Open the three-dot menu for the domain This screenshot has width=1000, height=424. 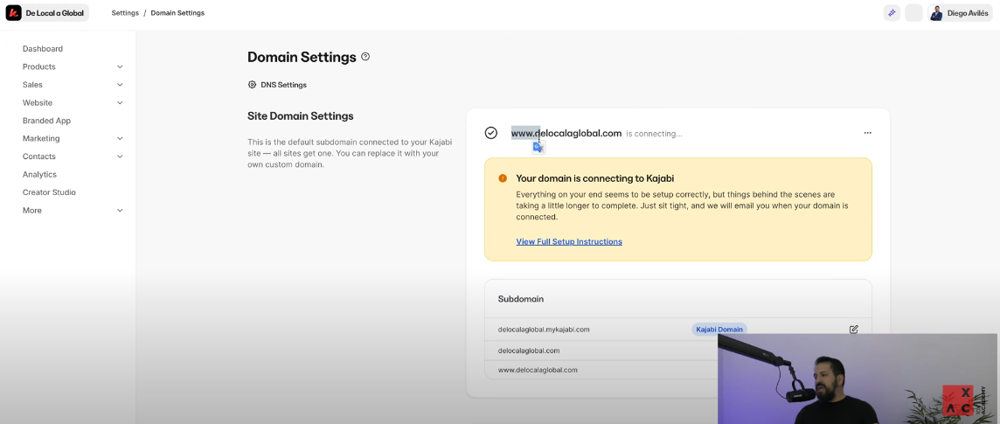(x=867, y=133)
